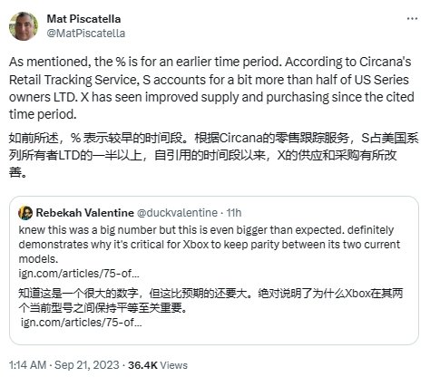Click the 11h timestamp of quoted tweet

pos(234,213)
